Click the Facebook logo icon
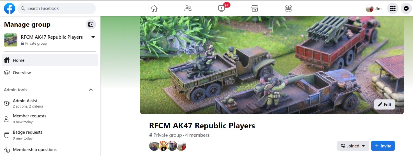Image resolution: width=413 pixels, height=164 pixels. click(10, 8)
